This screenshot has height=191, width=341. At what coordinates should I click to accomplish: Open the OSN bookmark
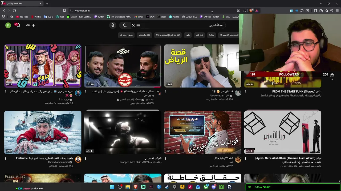150,17
